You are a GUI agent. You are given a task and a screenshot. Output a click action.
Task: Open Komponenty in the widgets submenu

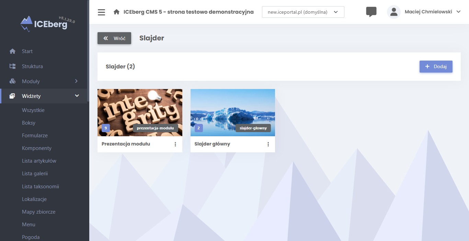pyautogui.click(x=37, y=148)
